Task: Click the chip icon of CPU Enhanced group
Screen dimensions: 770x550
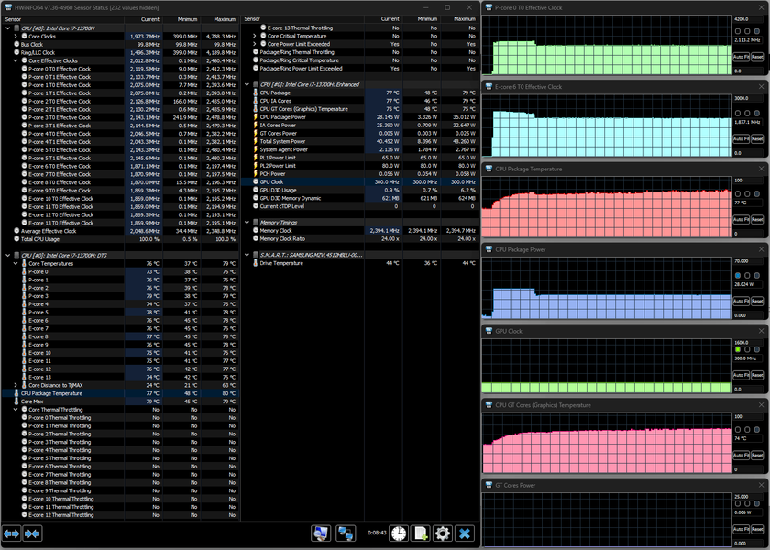Action: point(256,84)
